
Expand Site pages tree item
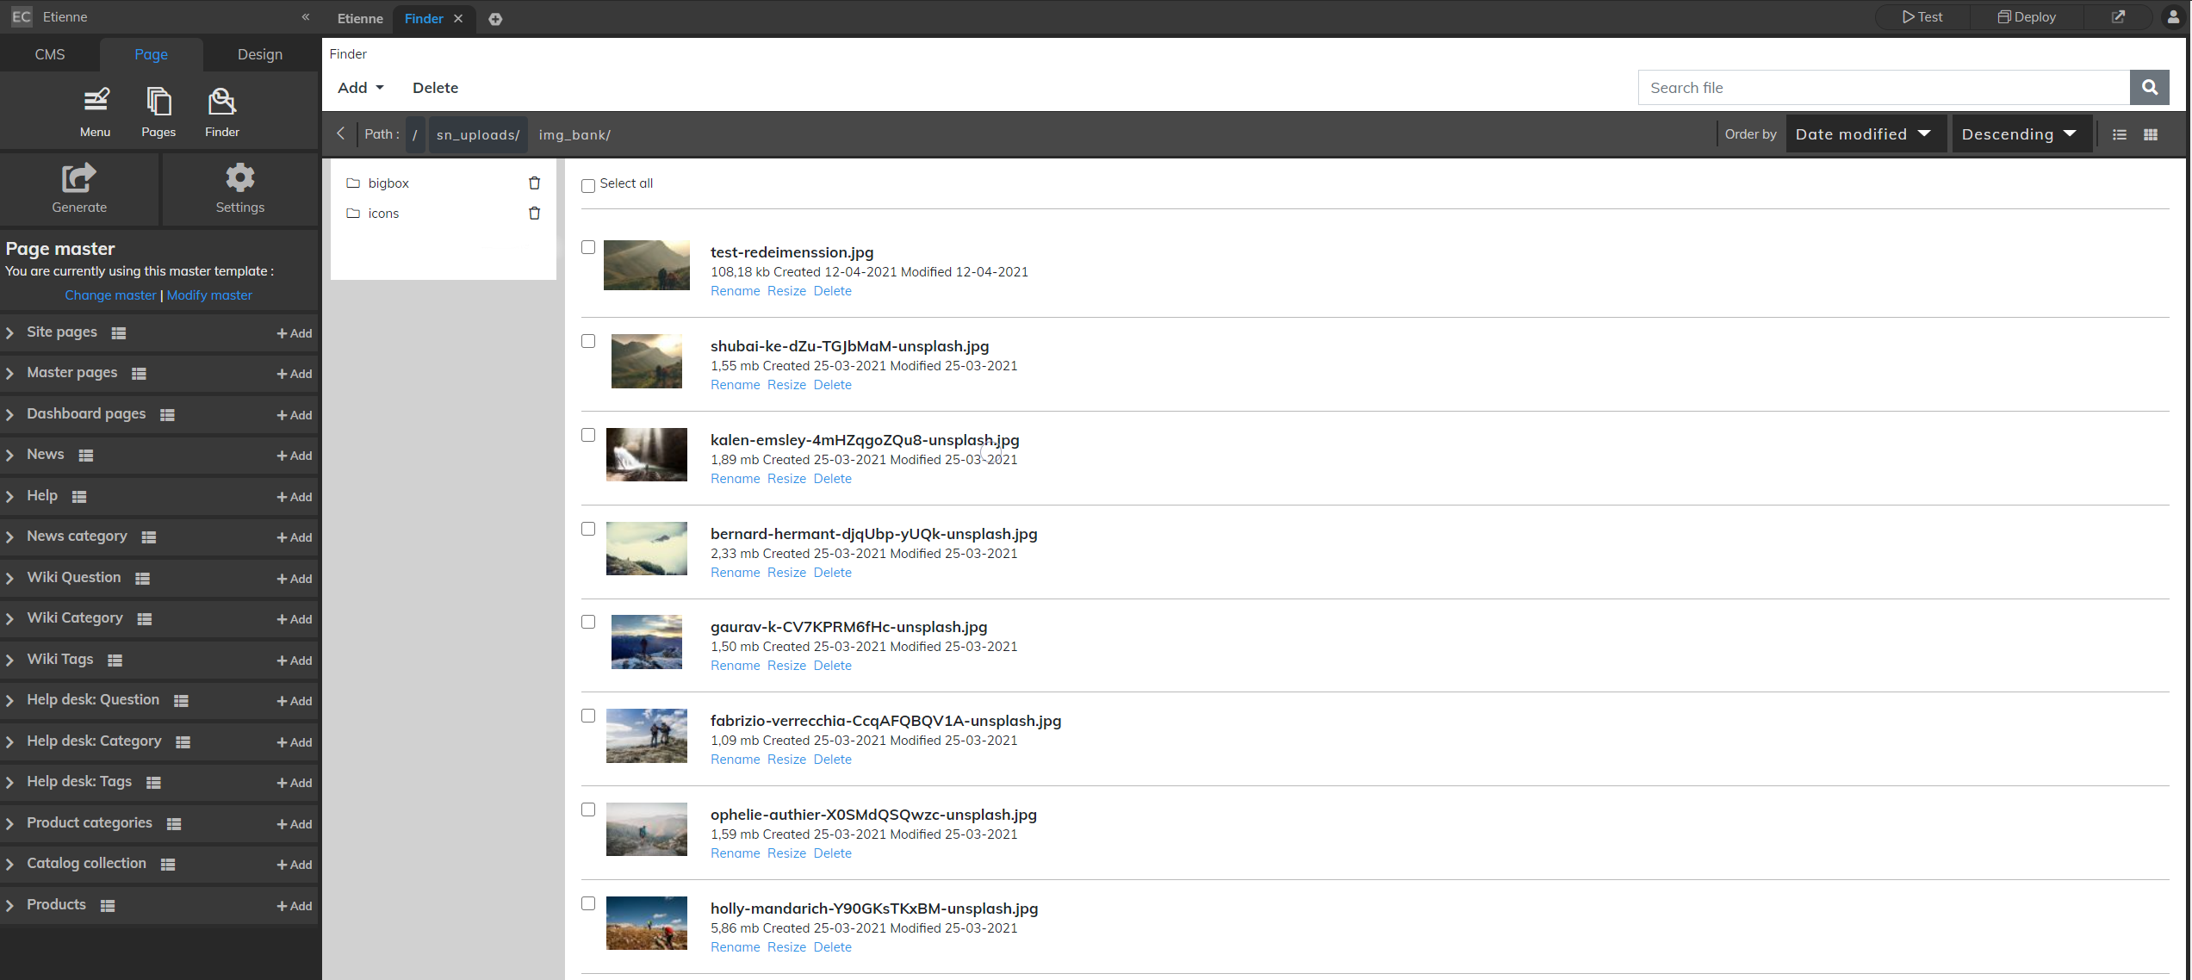tap(13, 332)
